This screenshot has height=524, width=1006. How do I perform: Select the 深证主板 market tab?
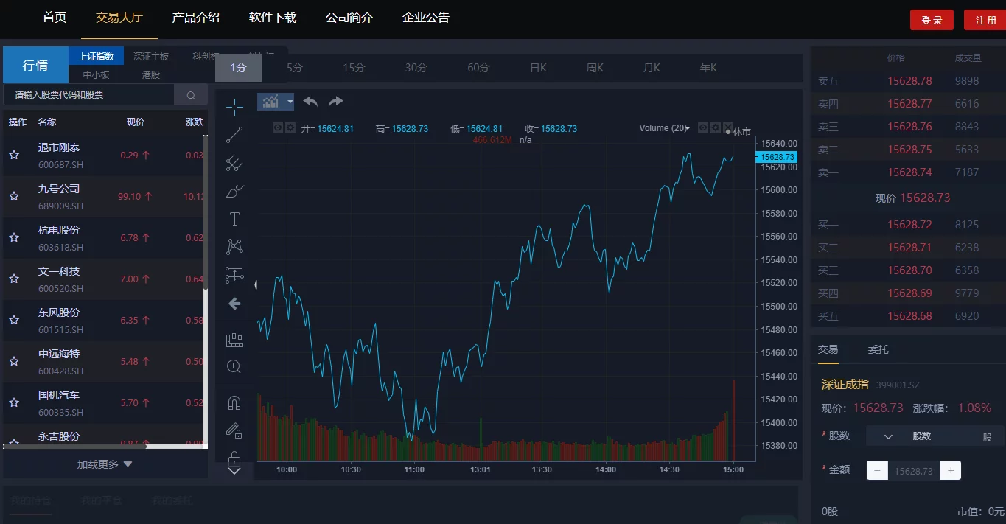tap(151, 56)
